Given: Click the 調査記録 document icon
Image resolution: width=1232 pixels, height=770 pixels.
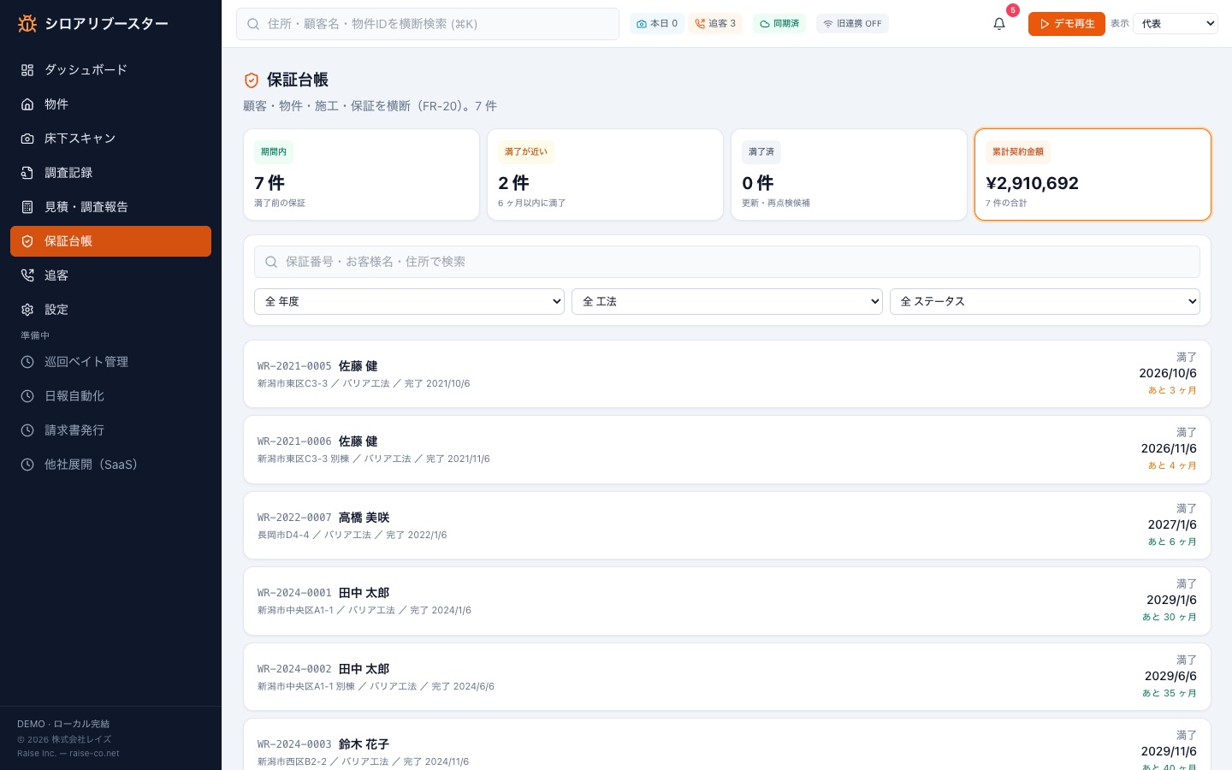Looking at the screenshot, I should 27,173.
